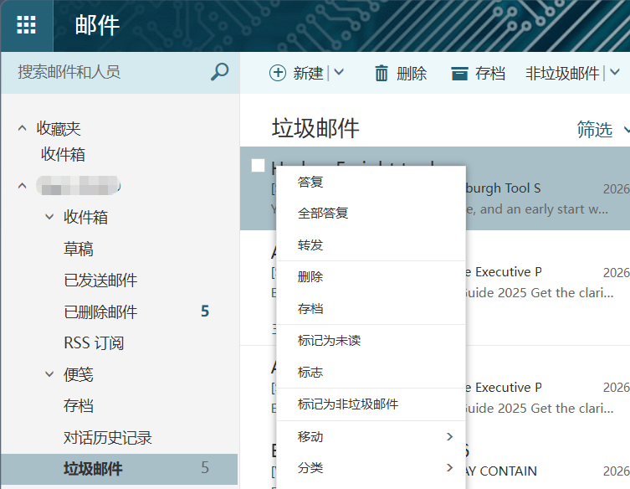Open the dropdown arrow next to 非垃圾邮件

(x=616, y=73)
